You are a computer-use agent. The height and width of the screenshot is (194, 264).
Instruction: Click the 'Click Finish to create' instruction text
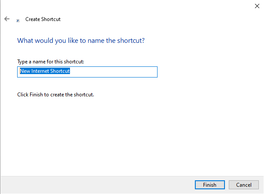pos(55,94)
